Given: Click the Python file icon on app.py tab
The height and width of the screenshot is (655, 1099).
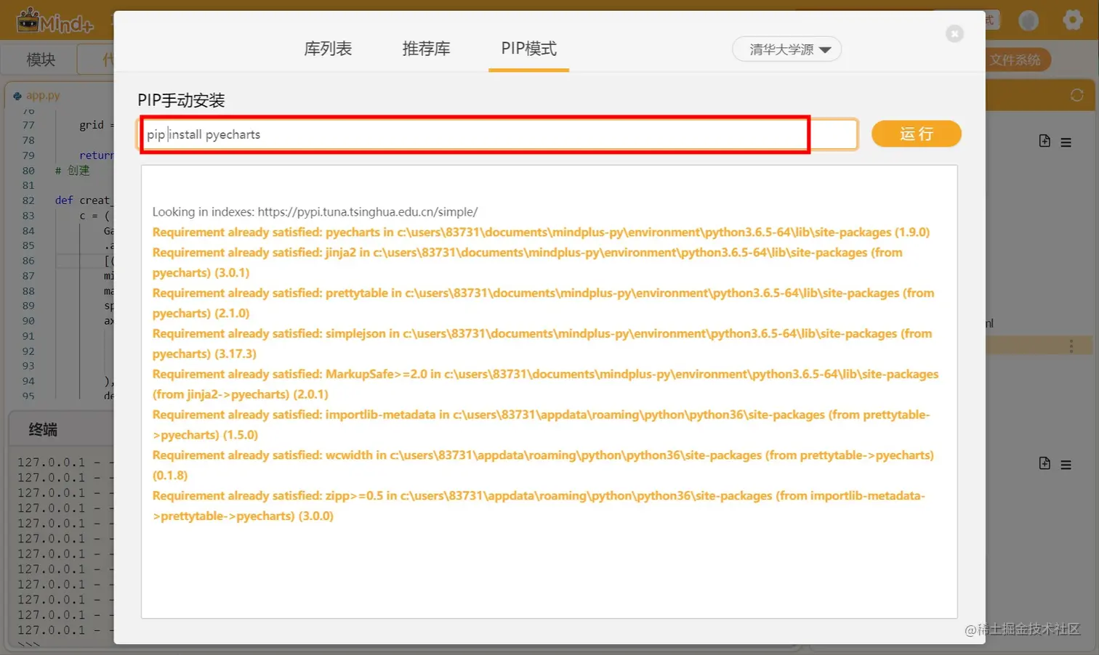Looking at the screenshot, I should click(17, 95).
